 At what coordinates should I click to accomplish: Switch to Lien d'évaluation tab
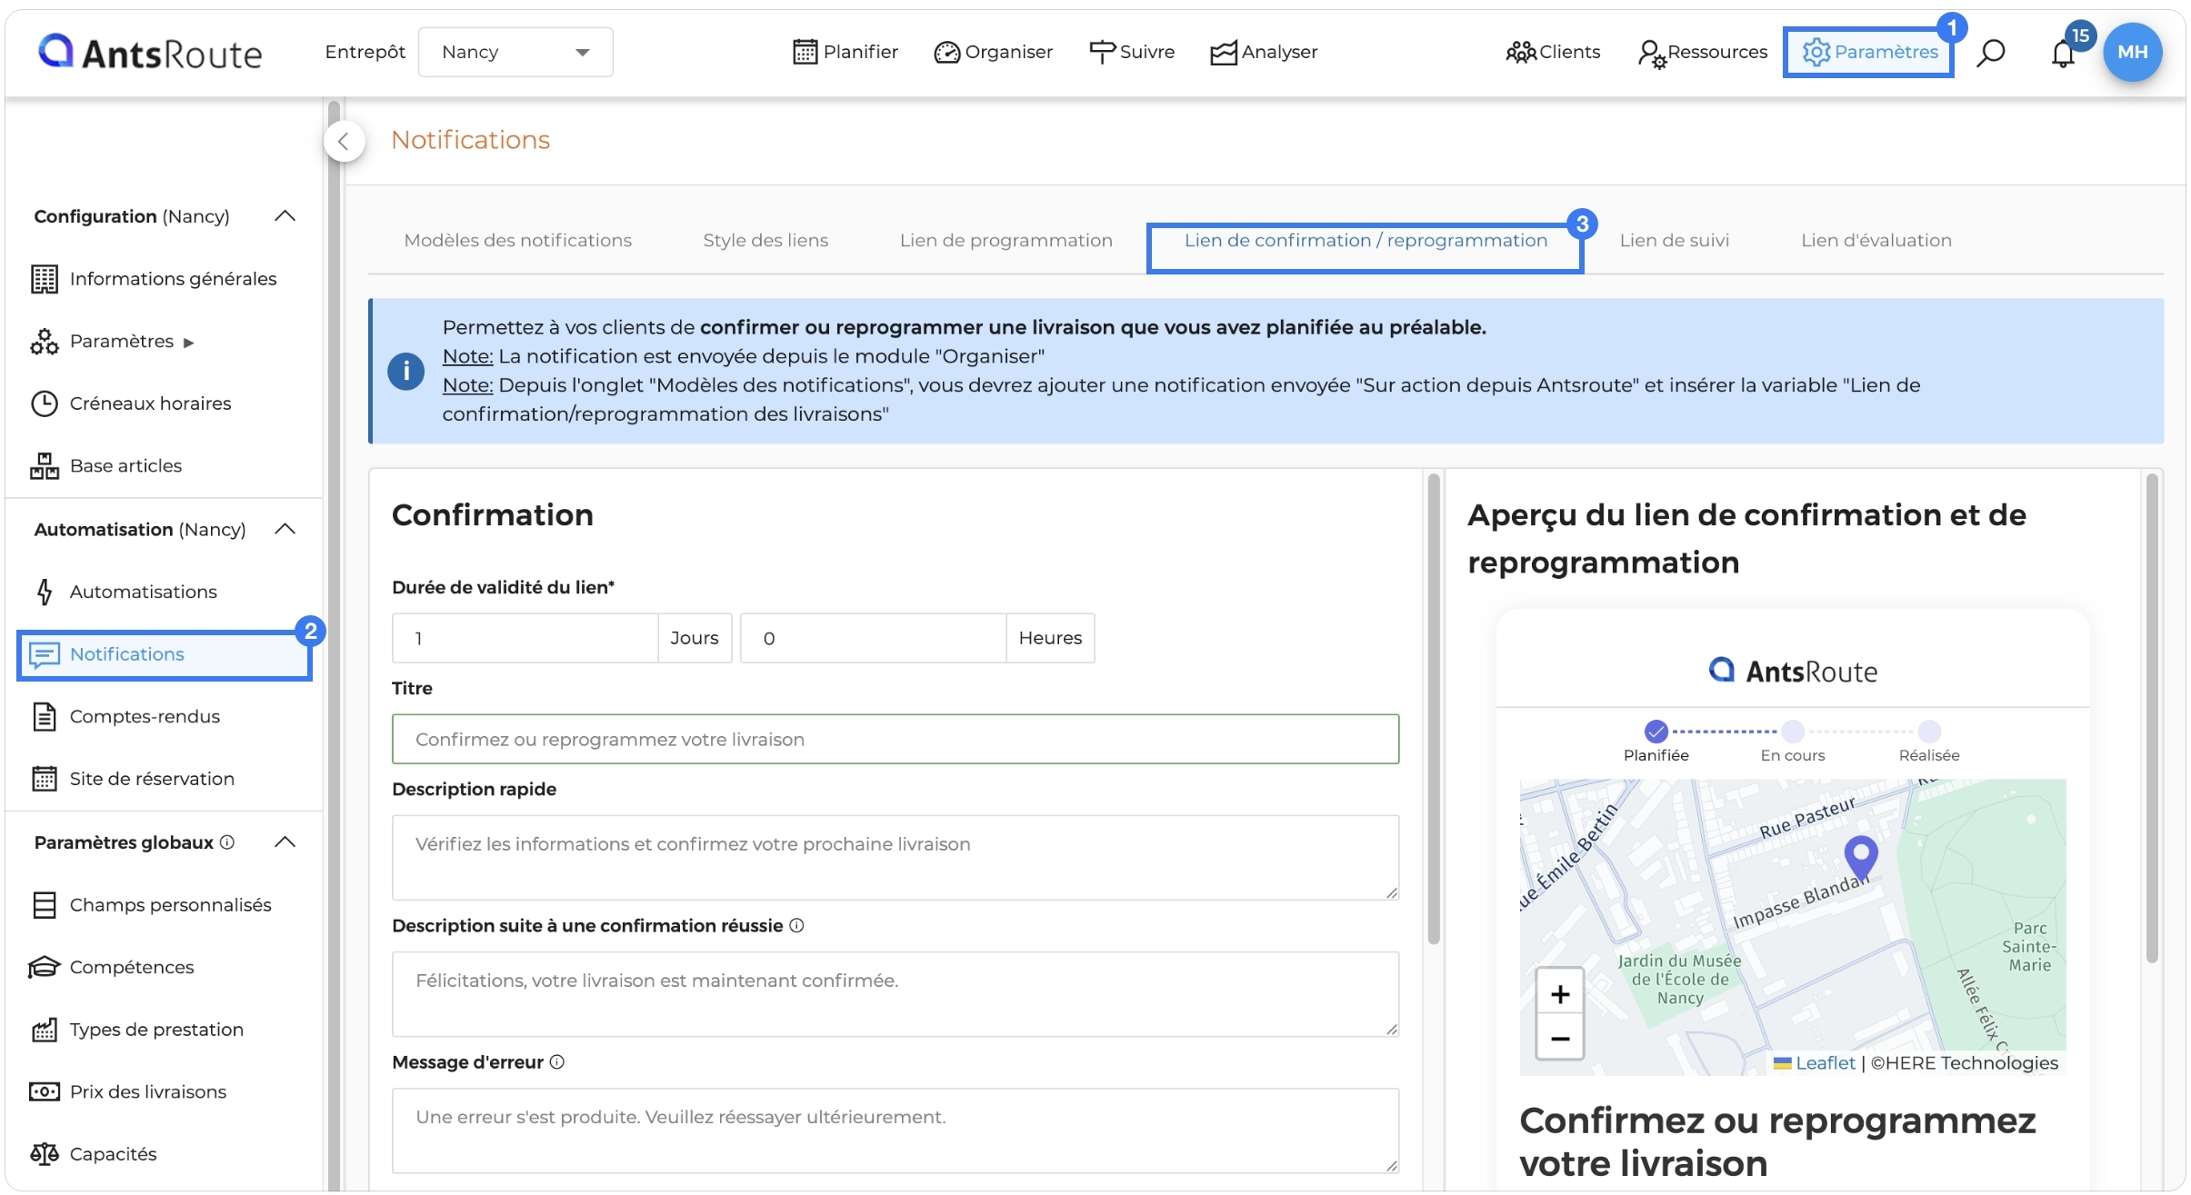pos(1876,240)
